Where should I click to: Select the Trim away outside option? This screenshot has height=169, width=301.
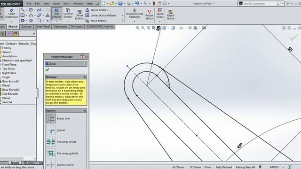point(62,154)
